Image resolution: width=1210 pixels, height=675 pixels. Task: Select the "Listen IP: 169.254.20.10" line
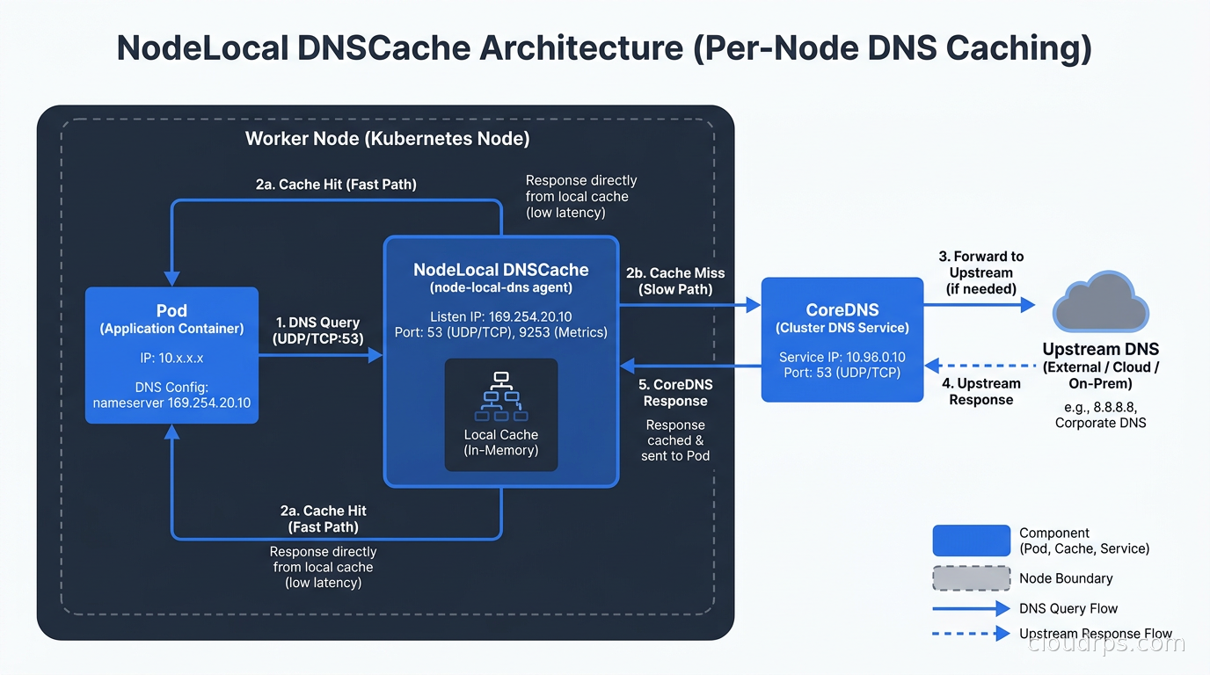pyautogui.click(x=501, y=316)
